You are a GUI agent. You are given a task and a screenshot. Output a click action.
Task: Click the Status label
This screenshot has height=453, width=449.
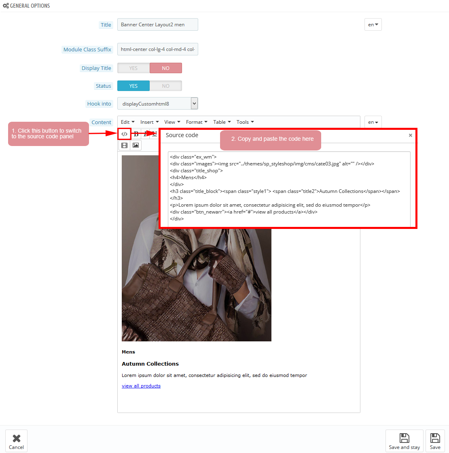(x=104, y=86)
